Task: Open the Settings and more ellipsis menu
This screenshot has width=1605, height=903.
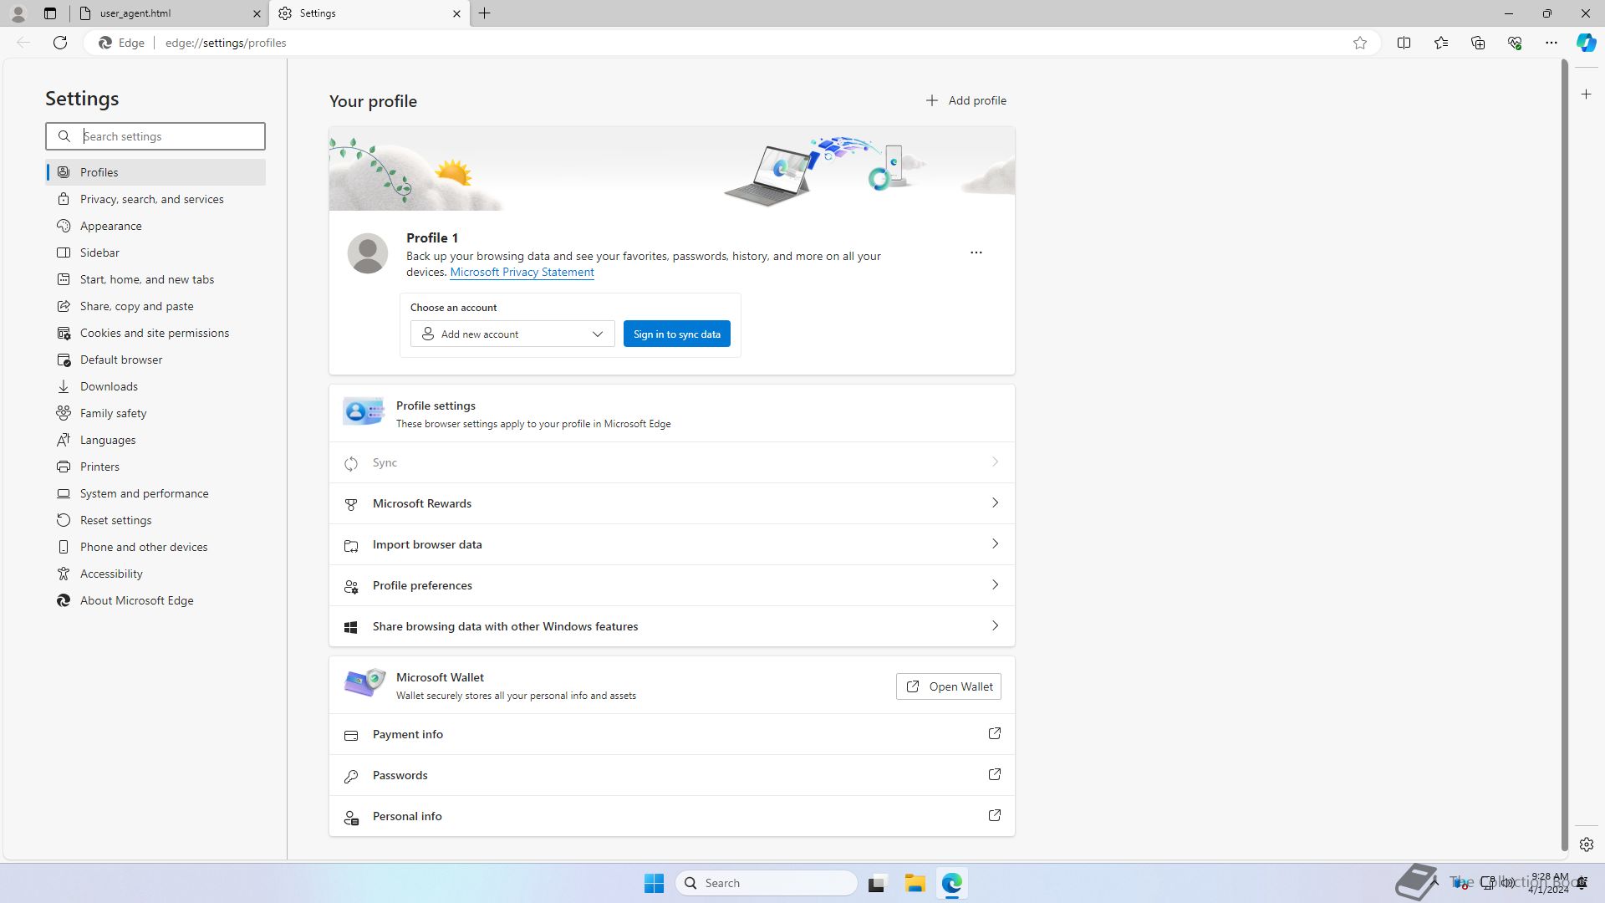Action: coord(1551,43)
